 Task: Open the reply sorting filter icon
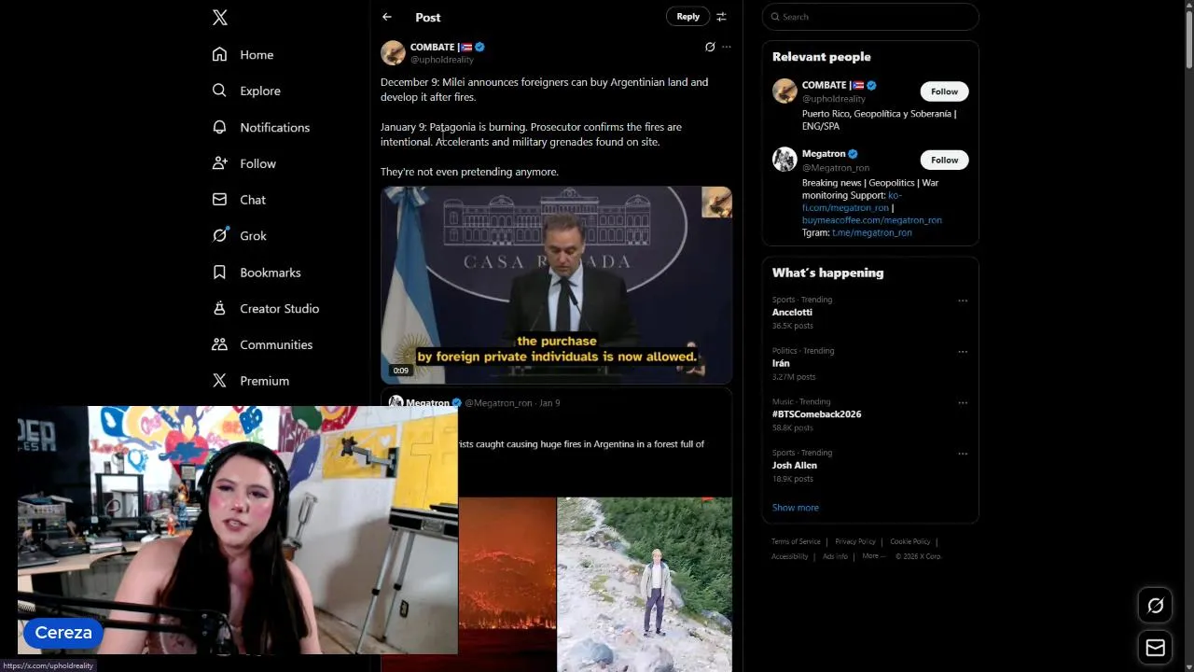721,17
